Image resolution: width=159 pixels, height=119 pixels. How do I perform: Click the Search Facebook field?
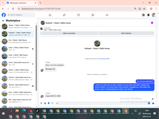(21, 15)
